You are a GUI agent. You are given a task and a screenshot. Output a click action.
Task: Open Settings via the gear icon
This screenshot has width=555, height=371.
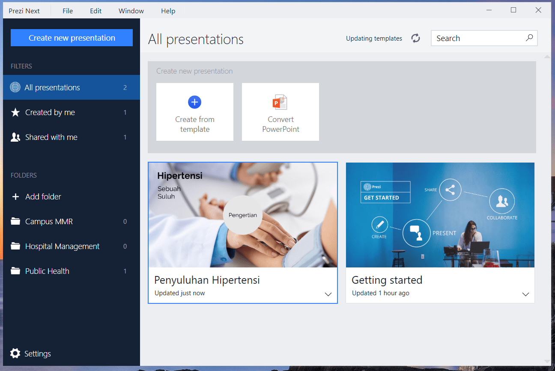(15, 353)
